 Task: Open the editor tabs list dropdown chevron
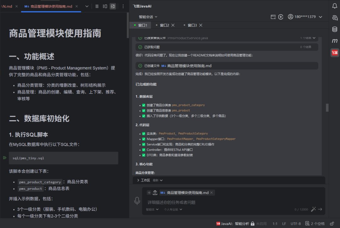point(87,6)
